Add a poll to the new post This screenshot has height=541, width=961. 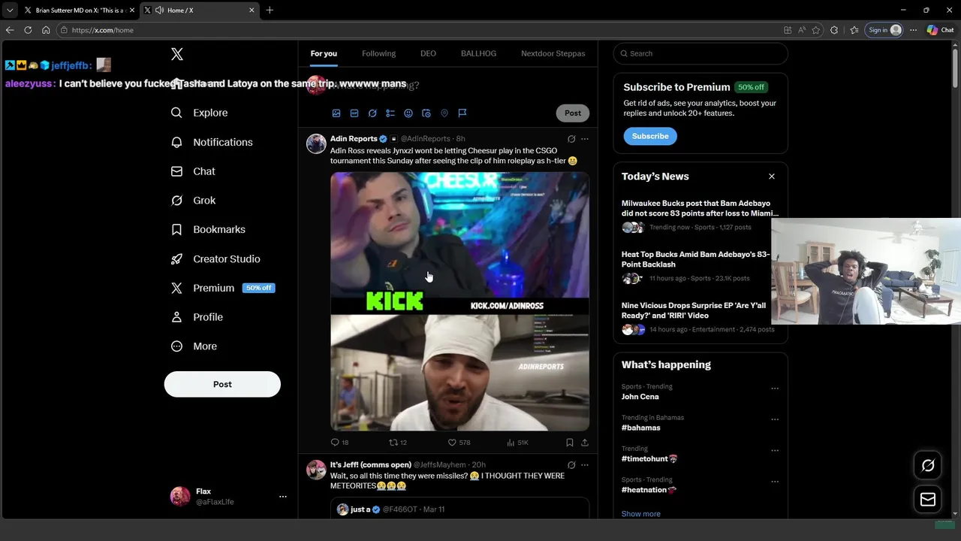click(390, 113)
